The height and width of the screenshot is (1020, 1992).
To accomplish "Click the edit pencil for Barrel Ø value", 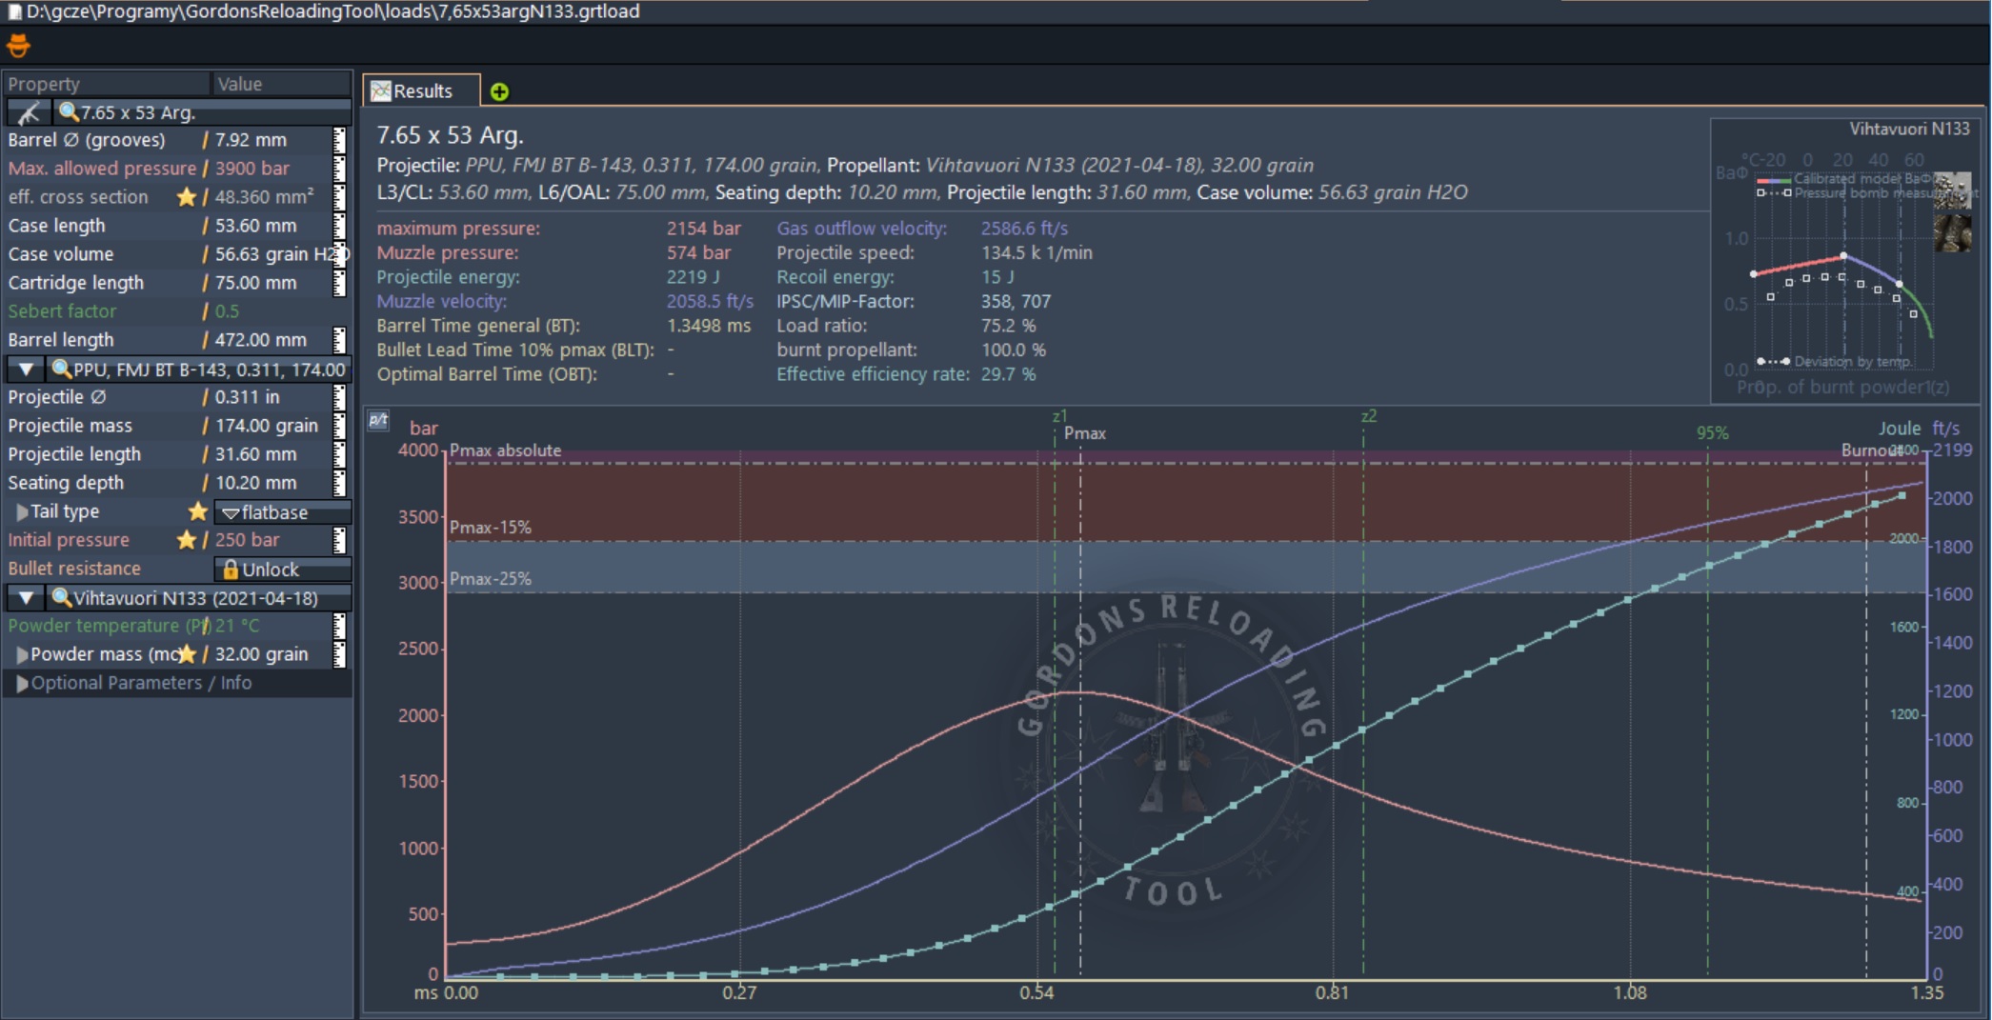I will (x=205, y=140).
